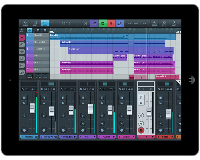The image size is (200, 160).
Task: Open Help question mark
Action: coord(174,23)
